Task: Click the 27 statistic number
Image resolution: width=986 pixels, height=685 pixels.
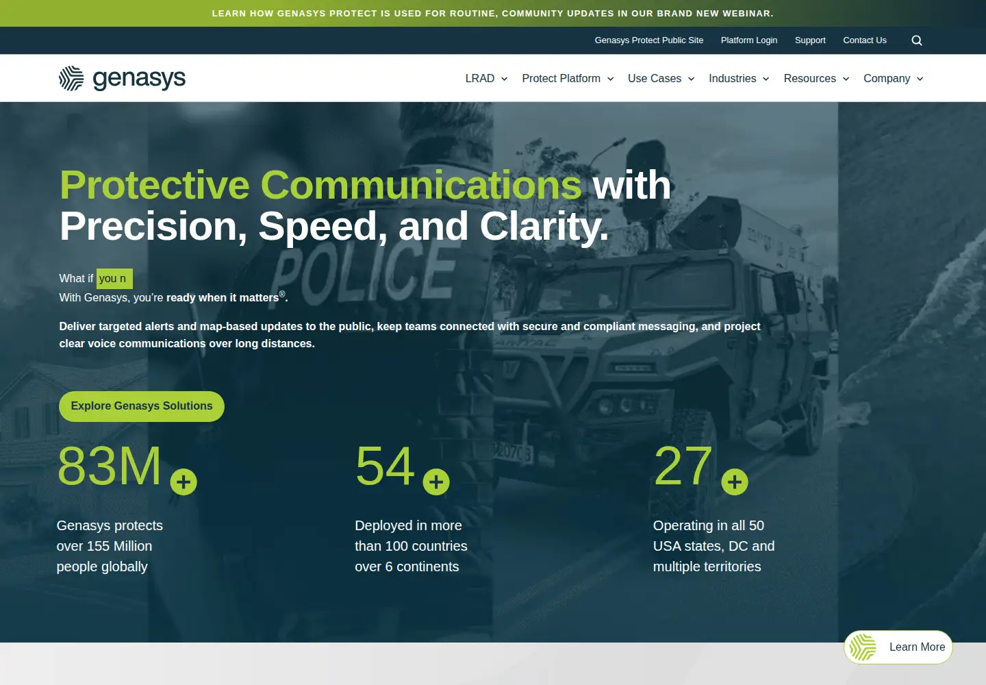Action: pyautogui.click(x=683, y=466)
